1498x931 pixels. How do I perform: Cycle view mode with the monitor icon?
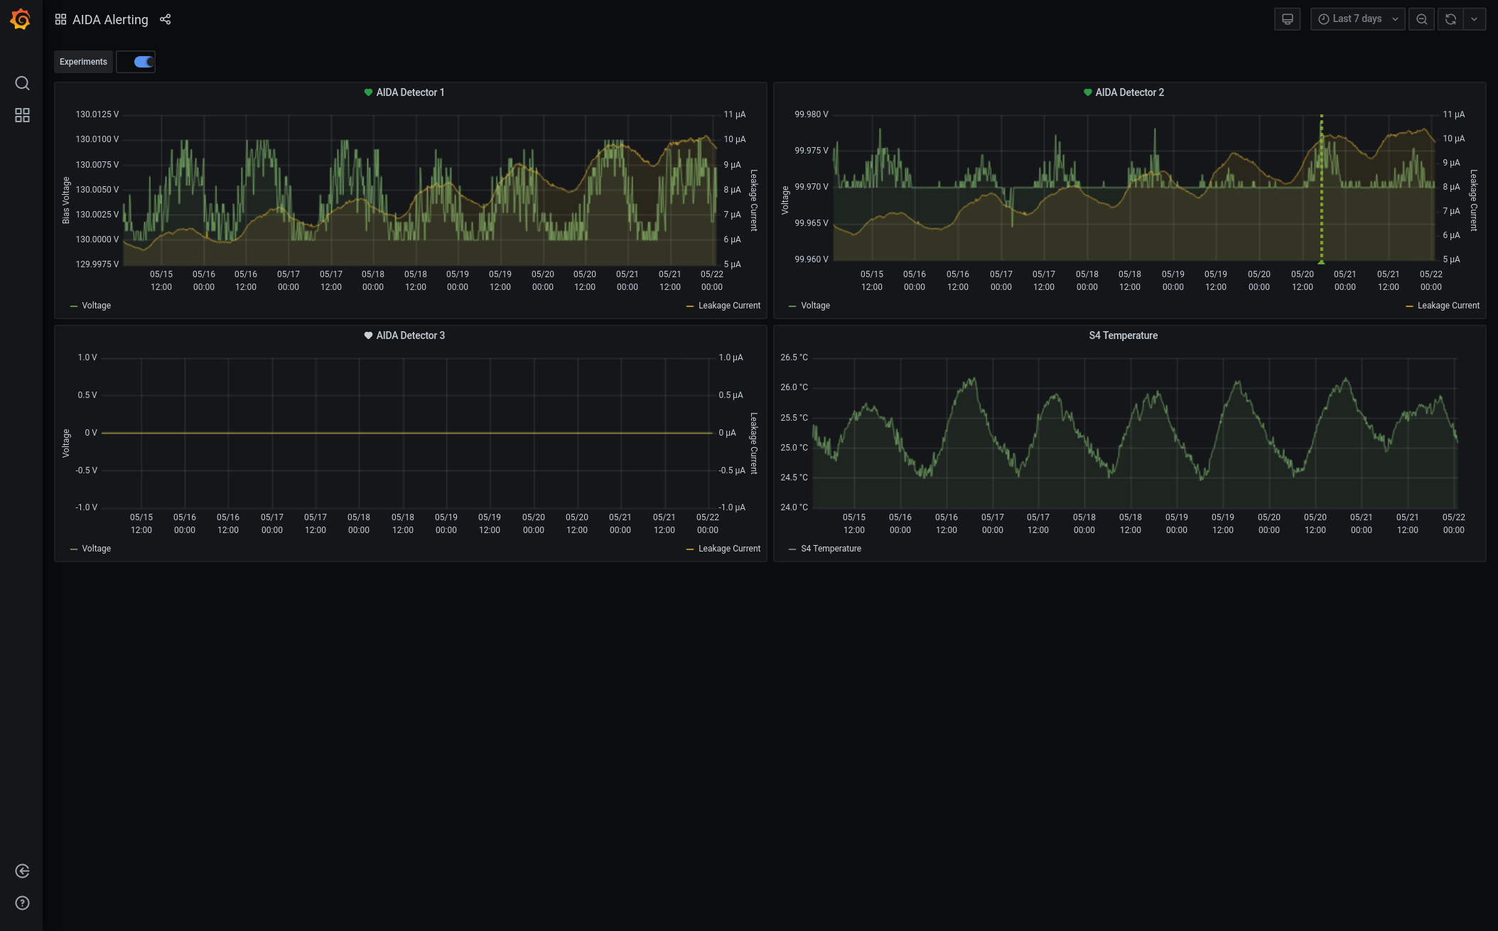click(x=1287, y=19)
